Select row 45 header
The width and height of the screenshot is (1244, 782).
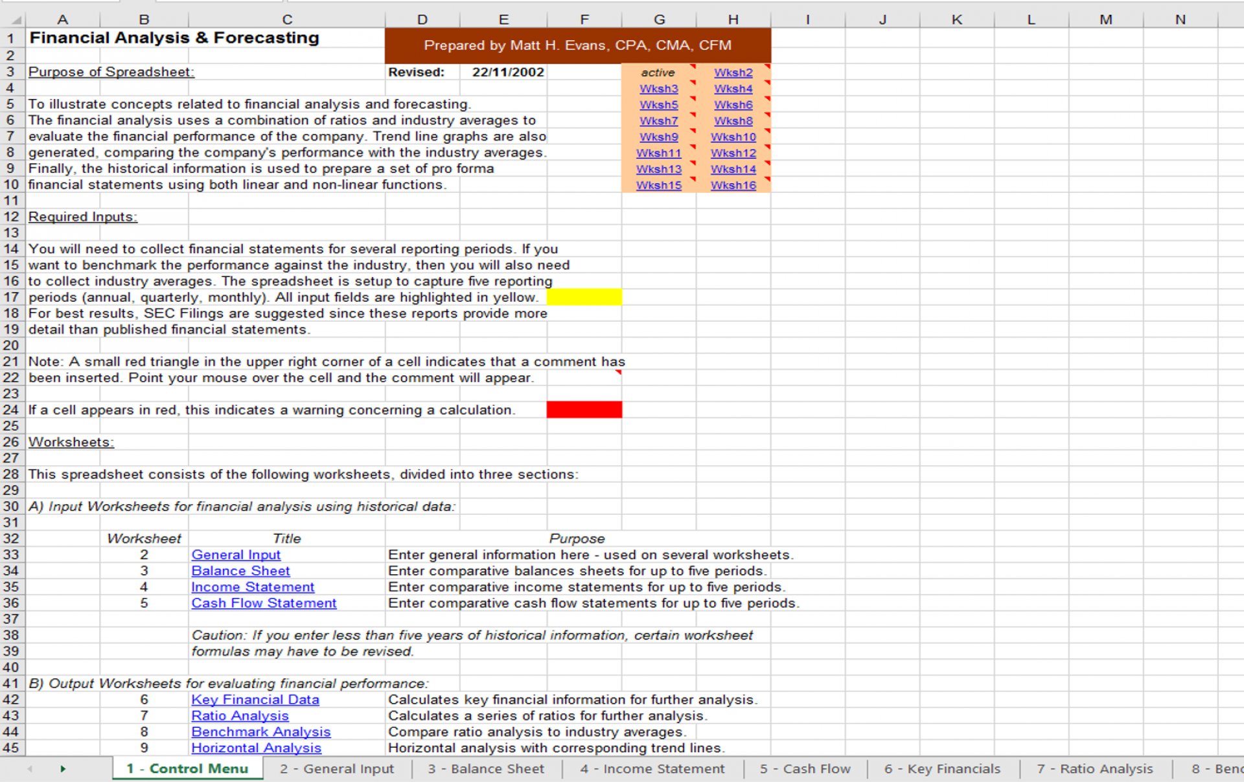(x=12, y=748)
